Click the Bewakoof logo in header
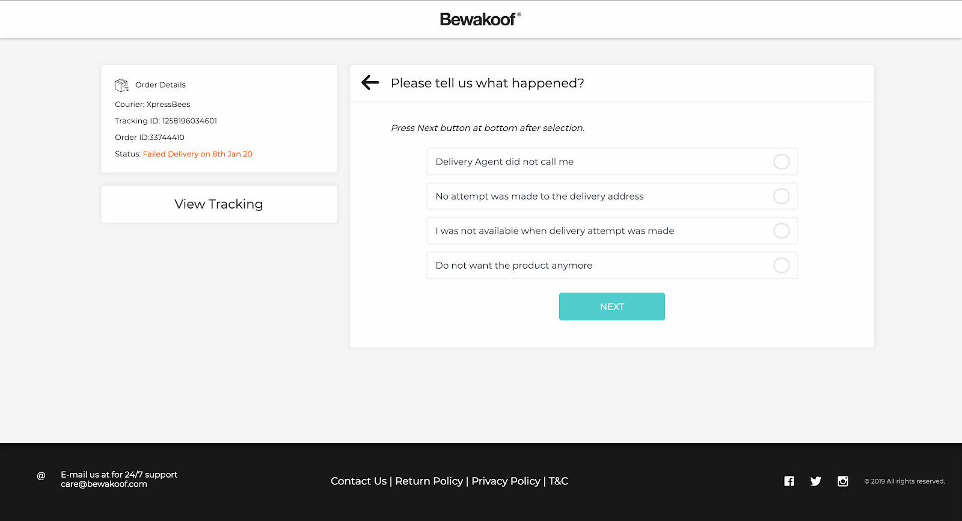Image resolution: width=962 pixels, height=521 pixels. (480, 19)
